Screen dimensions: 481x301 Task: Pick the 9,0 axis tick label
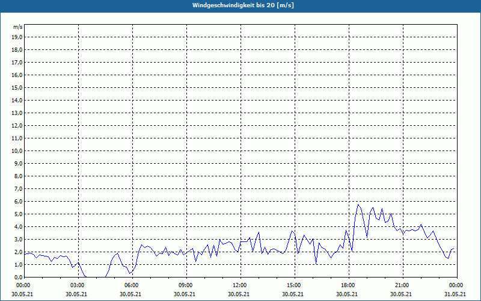click(18, 163)
